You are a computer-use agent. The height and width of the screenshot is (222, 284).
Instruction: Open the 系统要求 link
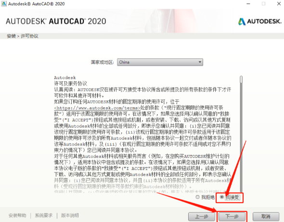pos(44,215)
